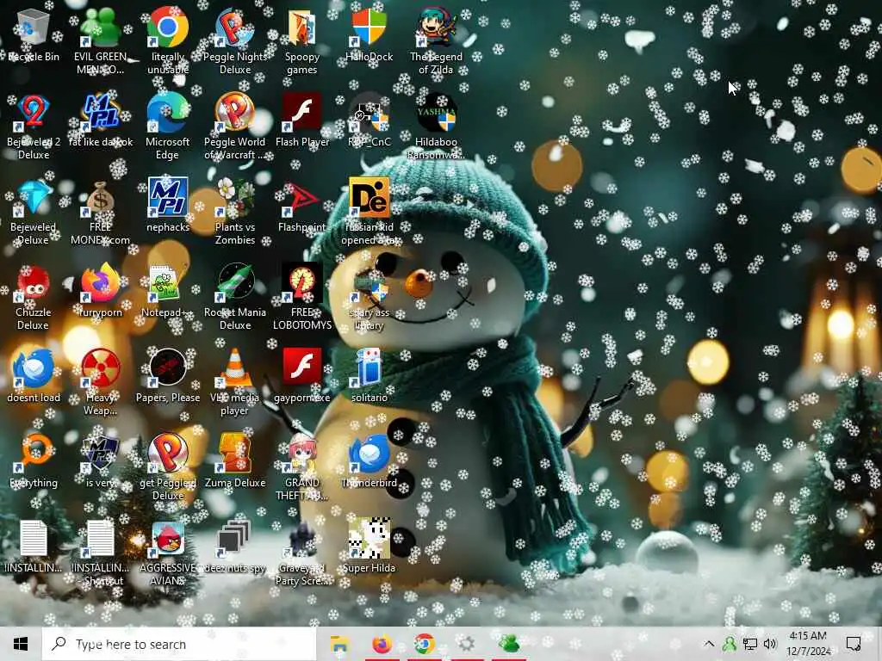The height and width of the screenshot is (661, 882).
Task: Launch Zuma Deluxe
Action: [235, 461]
